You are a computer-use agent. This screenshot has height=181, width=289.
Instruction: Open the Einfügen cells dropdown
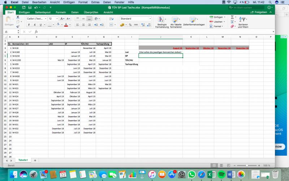217,17
